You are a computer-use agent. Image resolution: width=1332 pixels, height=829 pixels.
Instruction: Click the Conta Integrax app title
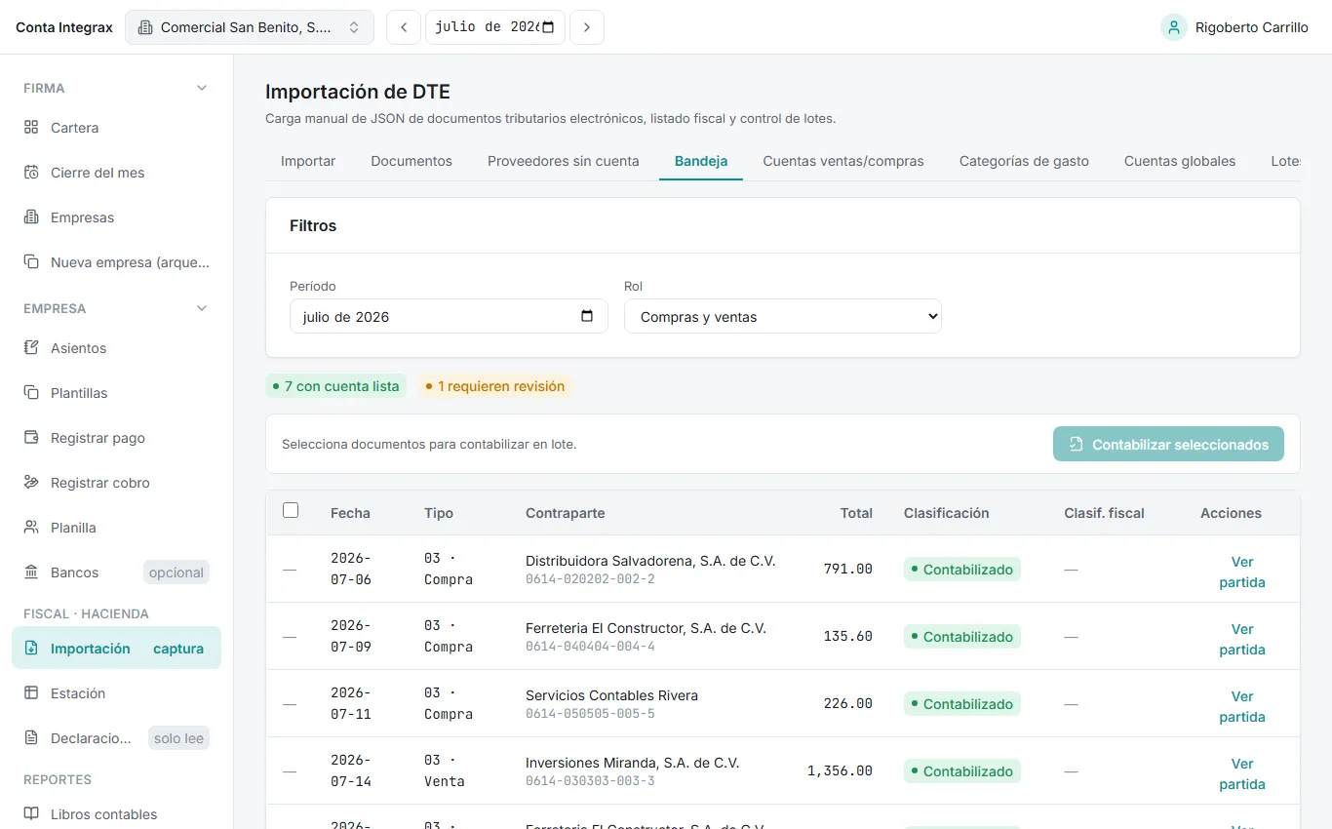[64, 27]
